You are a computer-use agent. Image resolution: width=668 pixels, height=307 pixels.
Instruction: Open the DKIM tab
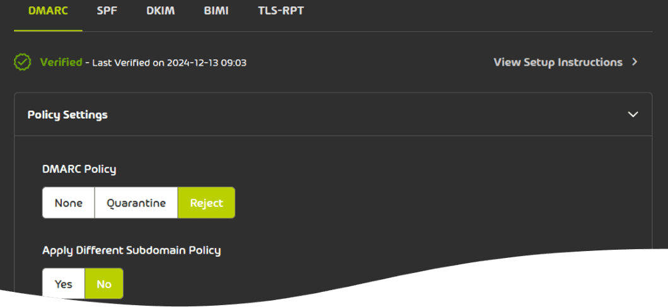tap(161, 11)
